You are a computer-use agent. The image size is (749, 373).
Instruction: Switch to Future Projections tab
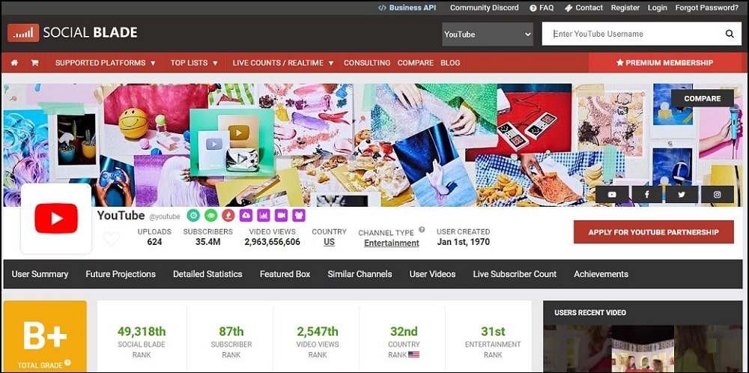coord(121,274)
